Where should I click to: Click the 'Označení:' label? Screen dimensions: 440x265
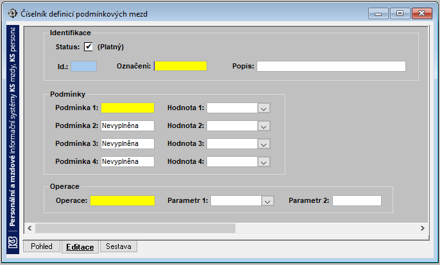133,66
